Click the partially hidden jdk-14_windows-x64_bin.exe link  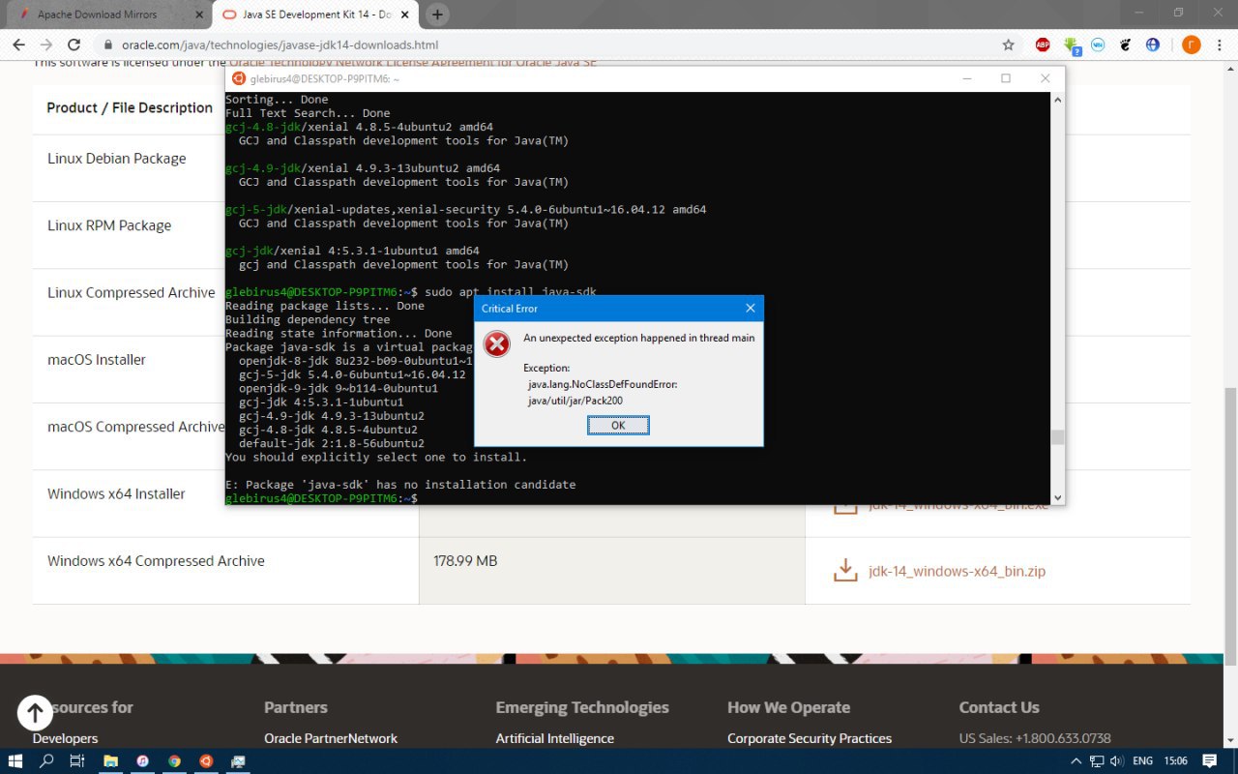coord(959,507)
